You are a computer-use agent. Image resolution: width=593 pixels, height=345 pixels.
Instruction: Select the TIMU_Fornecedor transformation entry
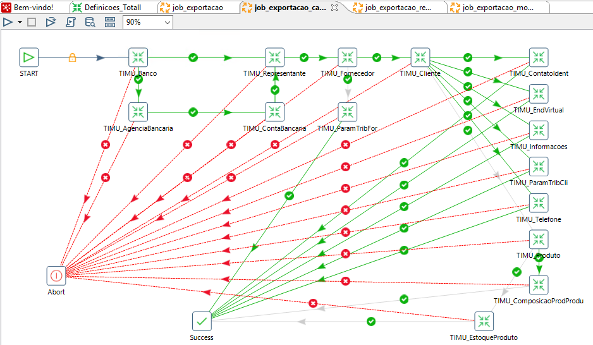click(x=348, y=57)
